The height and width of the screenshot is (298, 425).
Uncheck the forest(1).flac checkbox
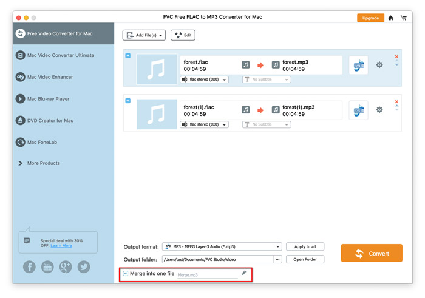(x=128, y=101)
